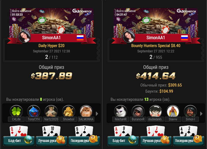
Task: Select Simol-I player avatar
Action: tap(190, 111)
